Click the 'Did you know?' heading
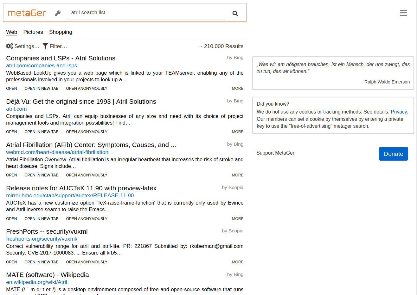Screen dimensions: 417x295 [x=273, y=104]
